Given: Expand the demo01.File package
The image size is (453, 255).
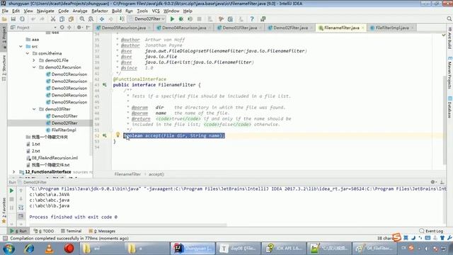Looking at the screenshot, I should pyautogui.click(x=34, y=60).
